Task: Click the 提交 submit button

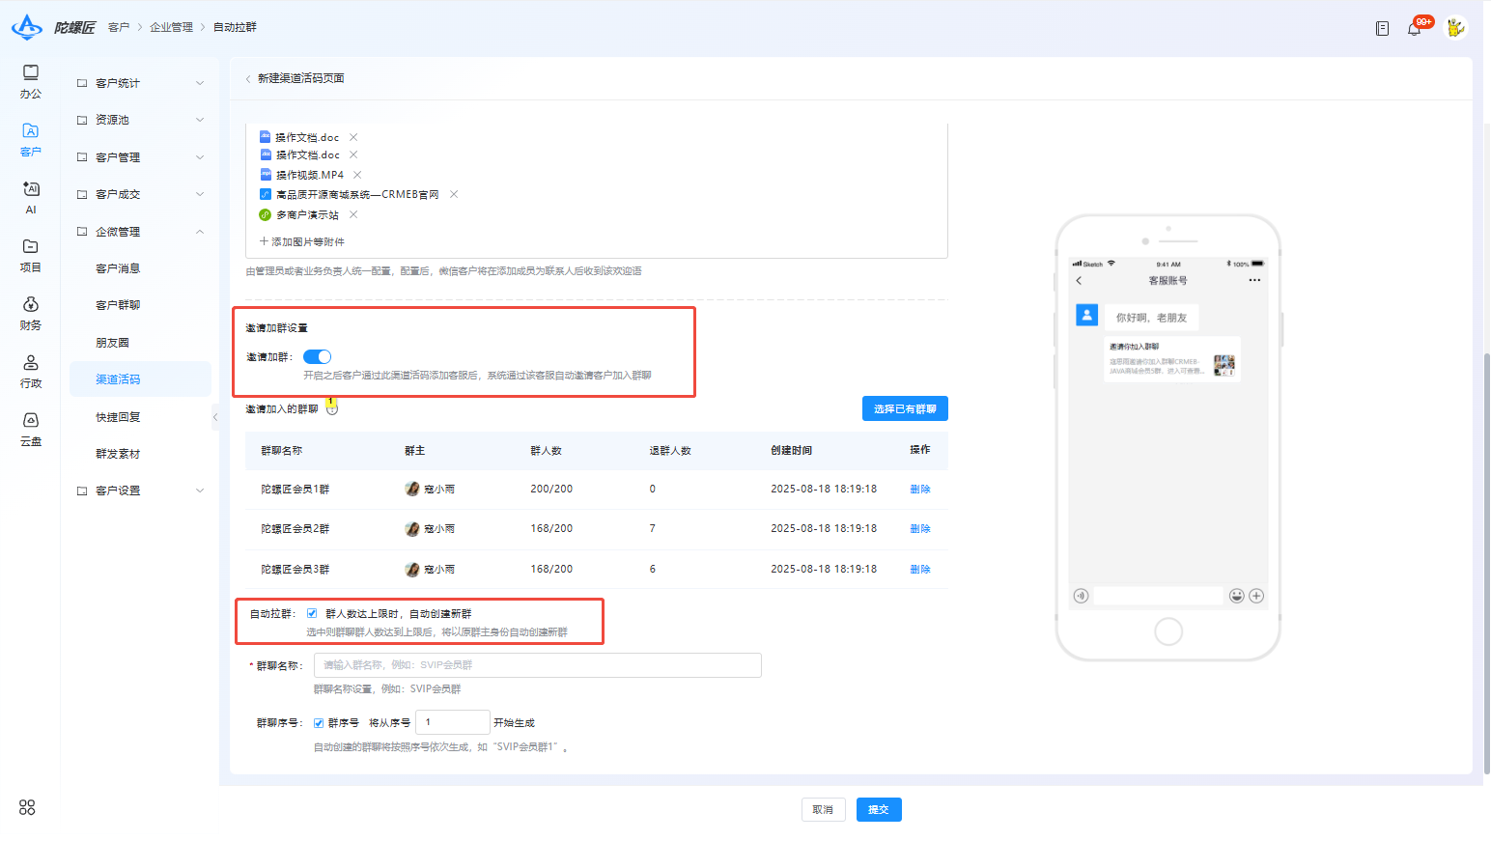Action: click(x=879, y=809)
